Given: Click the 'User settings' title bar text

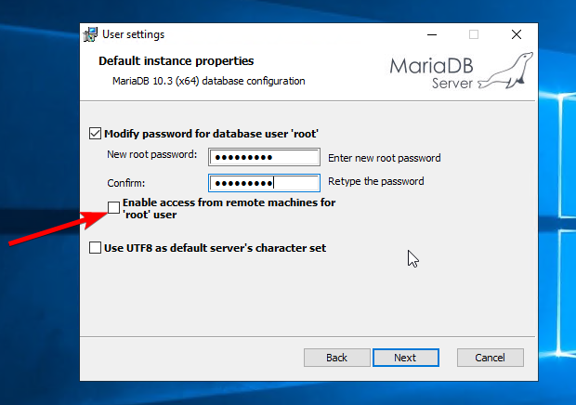Looking at the screenshot, I should pos(134,34).
